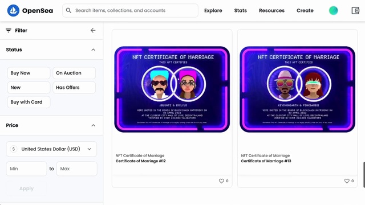Click the OpenSea wordmark text
The image size is (365, 205).
[x=38, y=11]
